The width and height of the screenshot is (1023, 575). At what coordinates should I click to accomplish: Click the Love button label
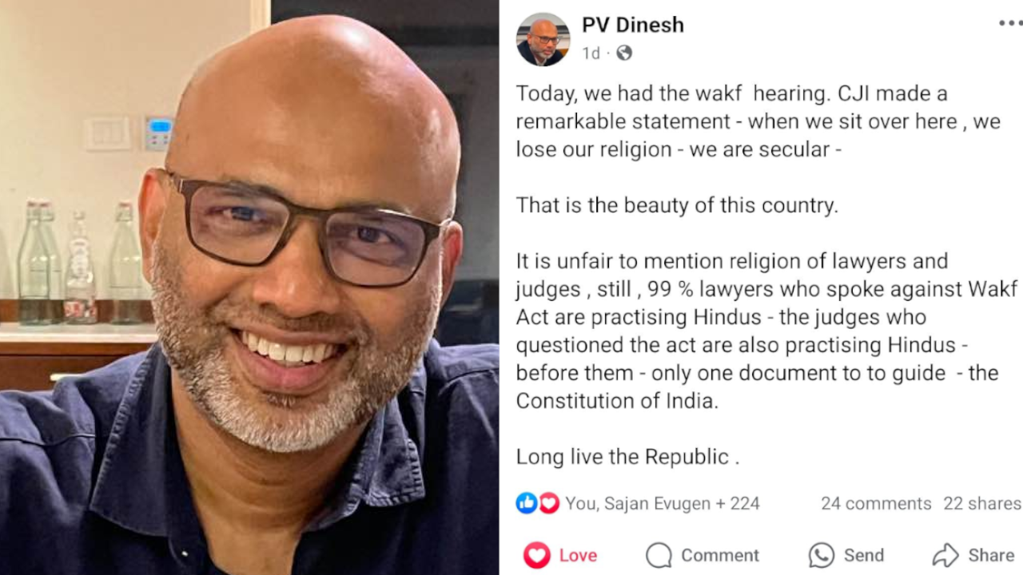coord(578,555)
